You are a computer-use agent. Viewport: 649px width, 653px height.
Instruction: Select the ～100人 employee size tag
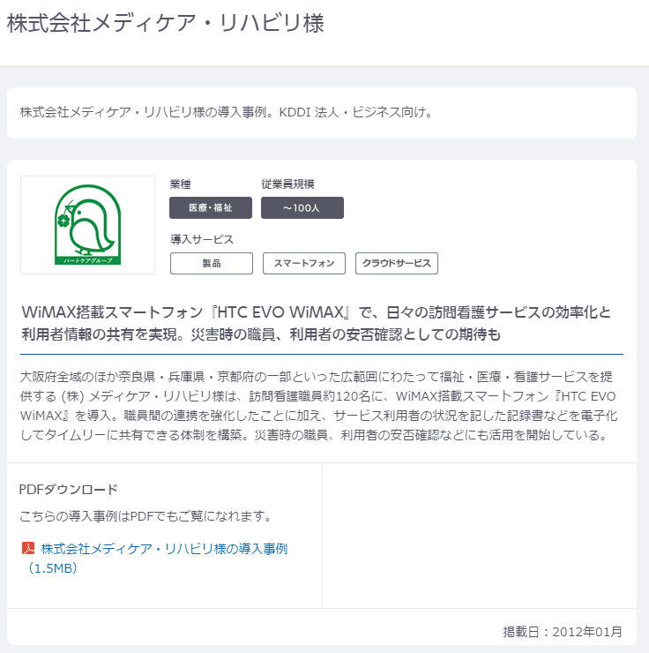pos(302,207)
